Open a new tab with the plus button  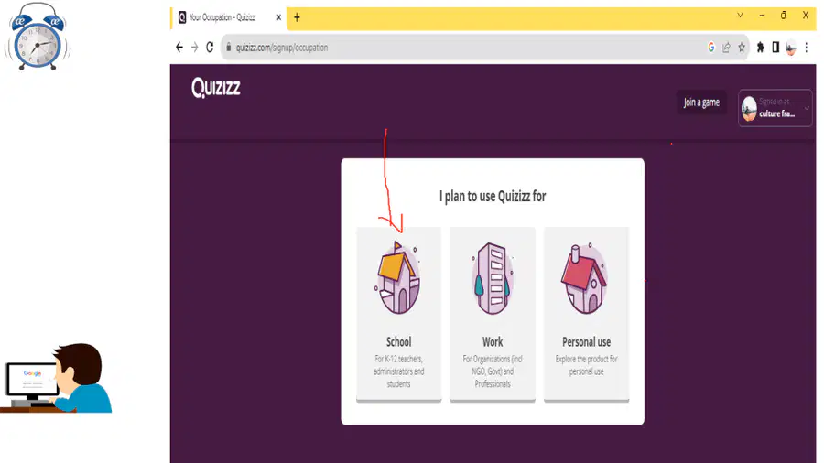coord(297,17)
